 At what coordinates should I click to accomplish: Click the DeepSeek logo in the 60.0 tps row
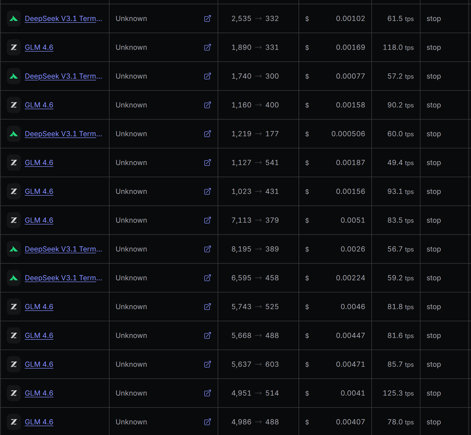[14, 134]
